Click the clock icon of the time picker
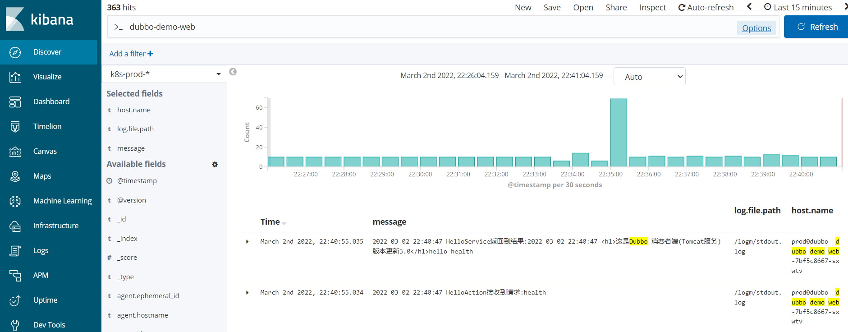The height and width of the screenshot is (332, 848). [767, 7]
